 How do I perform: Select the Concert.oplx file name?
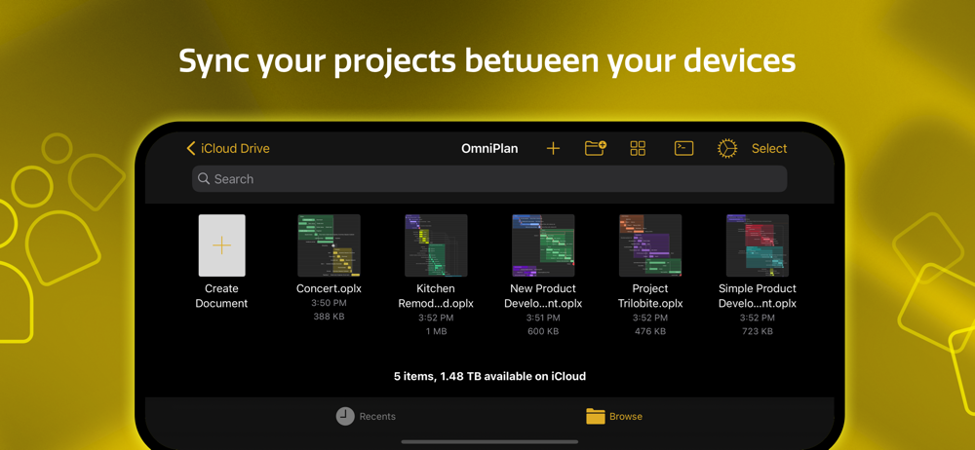[x=329, y=288]
